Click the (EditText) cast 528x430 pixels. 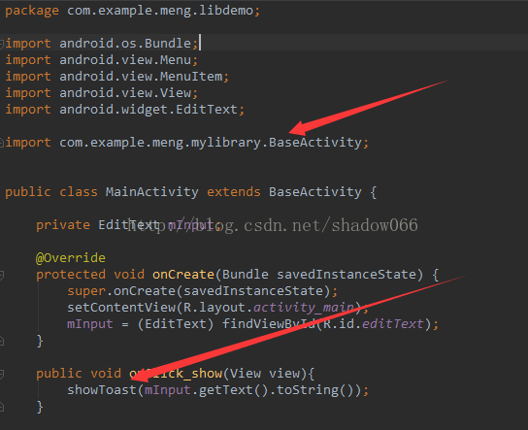[x=176, y=324]
